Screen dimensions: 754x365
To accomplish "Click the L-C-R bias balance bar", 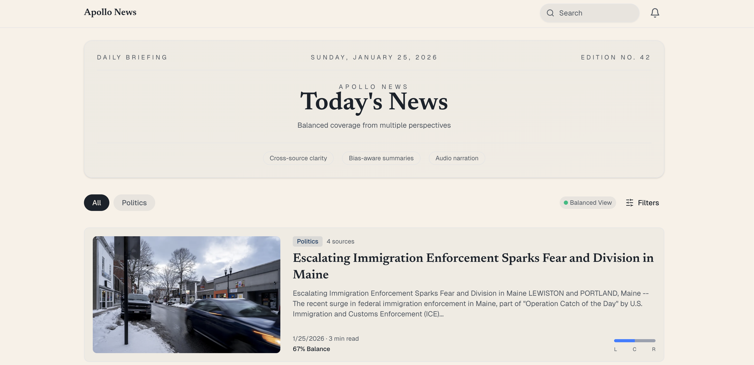I will click(635, 341).
